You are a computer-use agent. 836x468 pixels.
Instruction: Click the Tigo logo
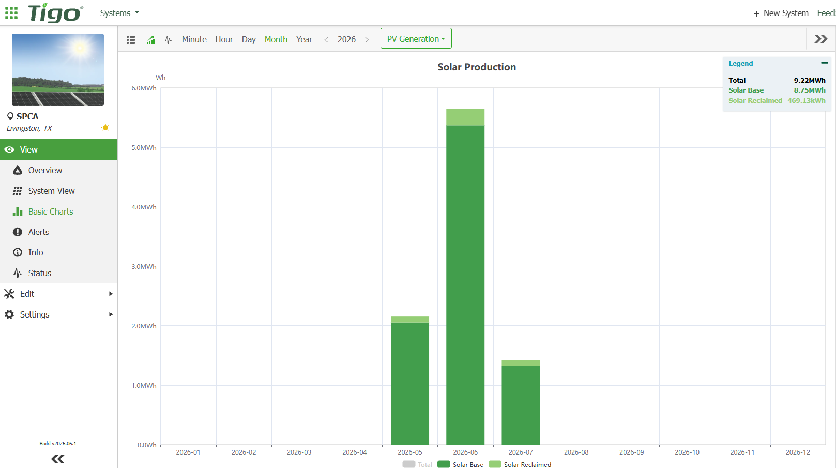pyautogui.click(x=55, y=13)
